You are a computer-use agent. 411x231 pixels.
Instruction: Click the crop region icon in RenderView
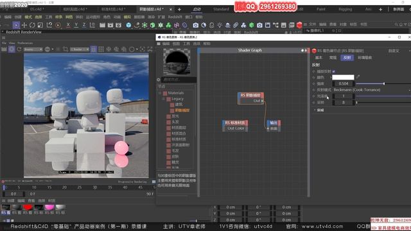[x=66, y=49]
